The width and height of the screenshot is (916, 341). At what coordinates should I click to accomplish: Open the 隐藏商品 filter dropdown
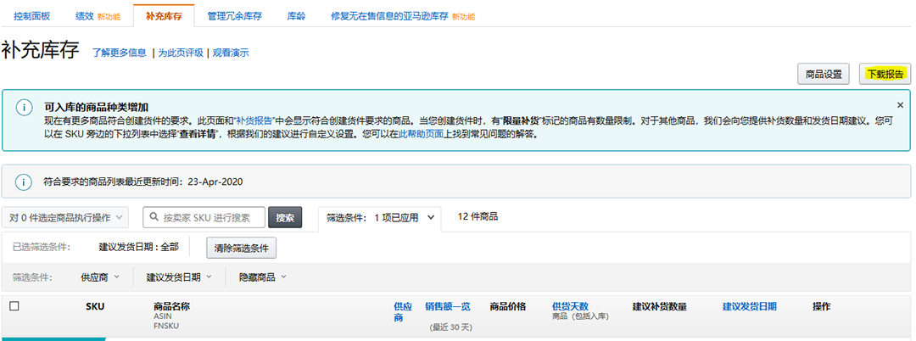[x=263, y=277]
